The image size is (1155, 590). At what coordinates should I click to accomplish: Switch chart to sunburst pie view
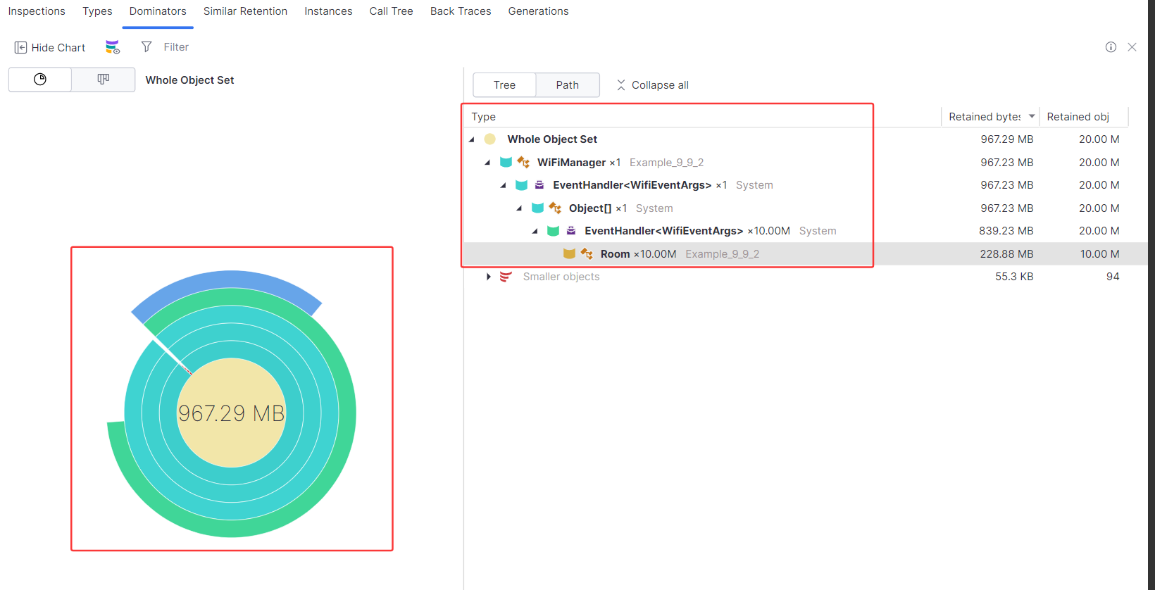(40, 80)
